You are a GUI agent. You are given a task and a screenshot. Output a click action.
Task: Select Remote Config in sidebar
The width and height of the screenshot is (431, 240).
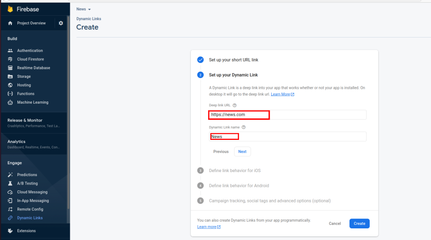[30, 209]
